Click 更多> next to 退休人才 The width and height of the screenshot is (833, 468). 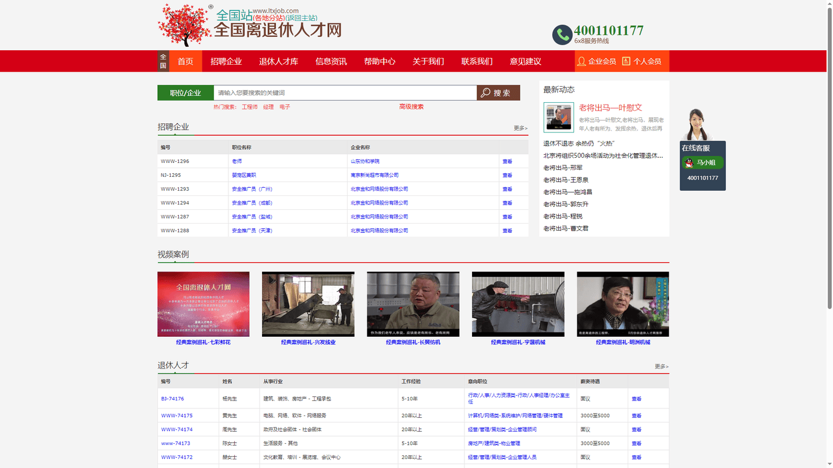662,367
